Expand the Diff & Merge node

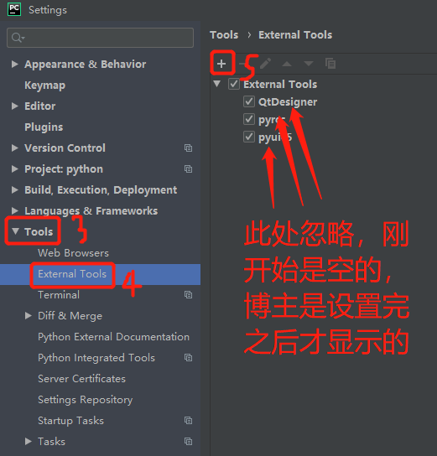pos(29,315)
